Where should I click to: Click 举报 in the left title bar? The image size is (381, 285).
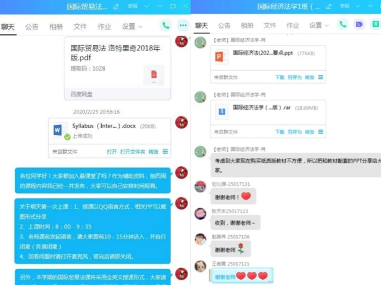click(133, 6)
